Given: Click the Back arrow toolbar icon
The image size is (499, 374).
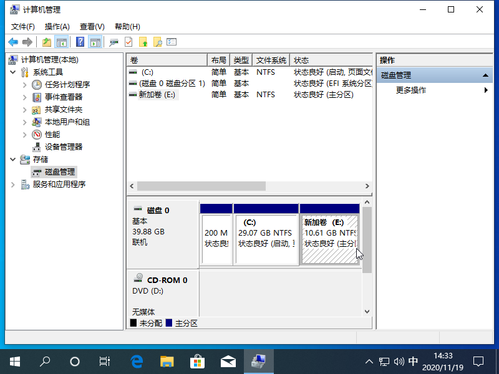Looking at the screenshot, I should pyautogui.click(x=13, y=42).
